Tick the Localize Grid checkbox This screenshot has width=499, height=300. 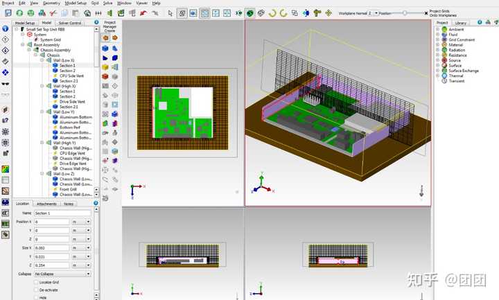tap(36, 282)
